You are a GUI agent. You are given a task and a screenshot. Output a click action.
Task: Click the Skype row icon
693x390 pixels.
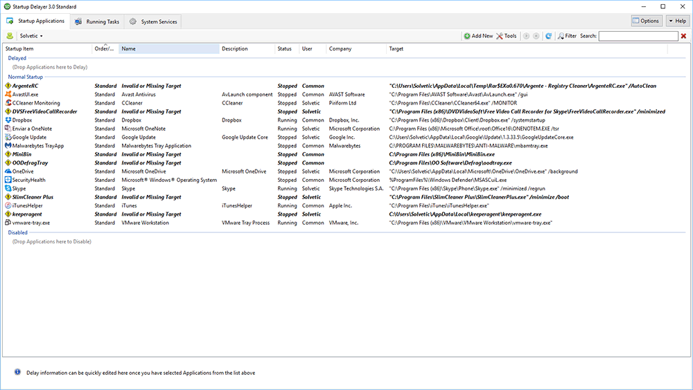click(x=8, y=188)
